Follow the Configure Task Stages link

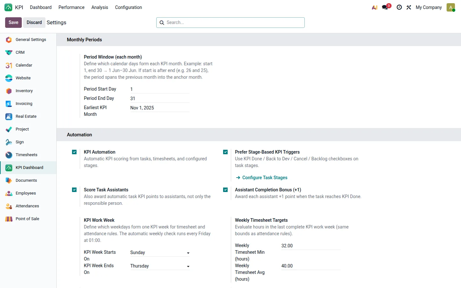(x=262, y=178)
